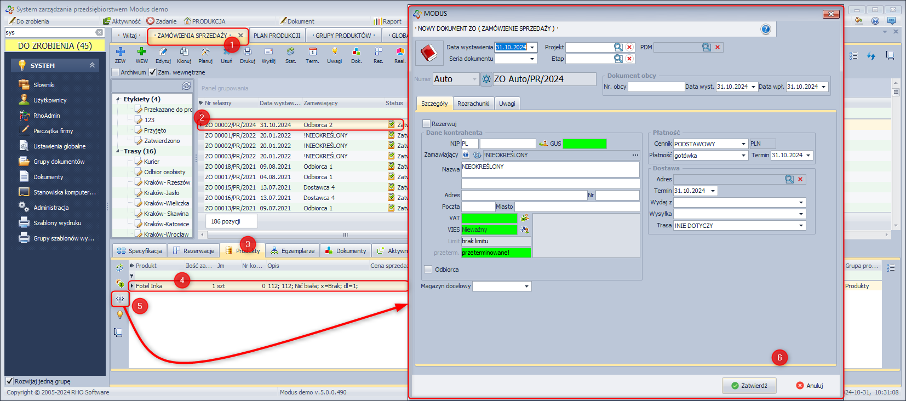Toggle the Archiwum checkbox
Image resolution: width=906 pixels, height=401 pixels.
click(116, 72)
